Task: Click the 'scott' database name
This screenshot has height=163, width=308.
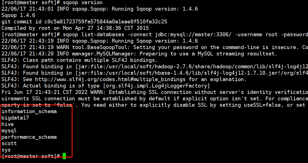Action: click(9, 143)
